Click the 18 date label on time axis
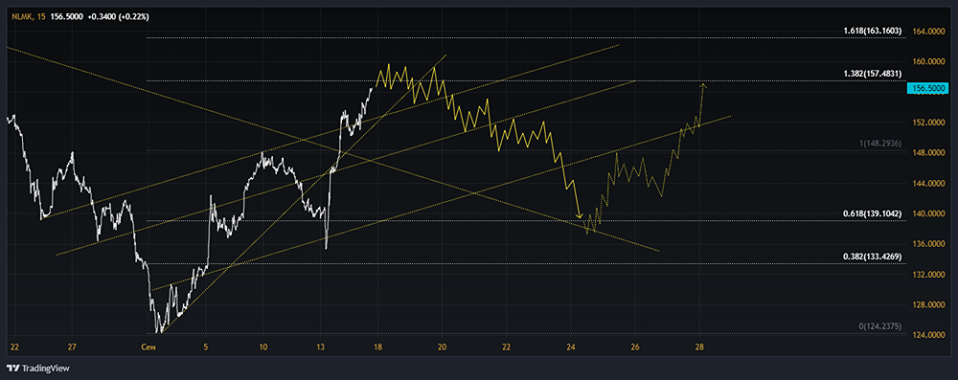Viewport: 958px width, 380px height. pyautogui.click(x=377, y=347)
